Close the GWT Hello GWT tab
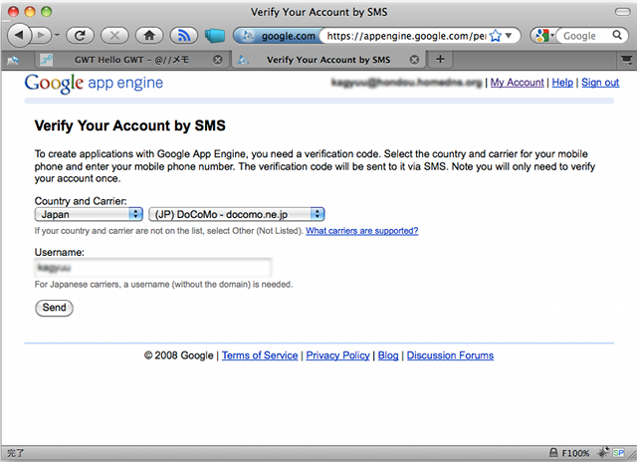The width and height of the screenshot is (637, 462). click(x=218, y=60)
